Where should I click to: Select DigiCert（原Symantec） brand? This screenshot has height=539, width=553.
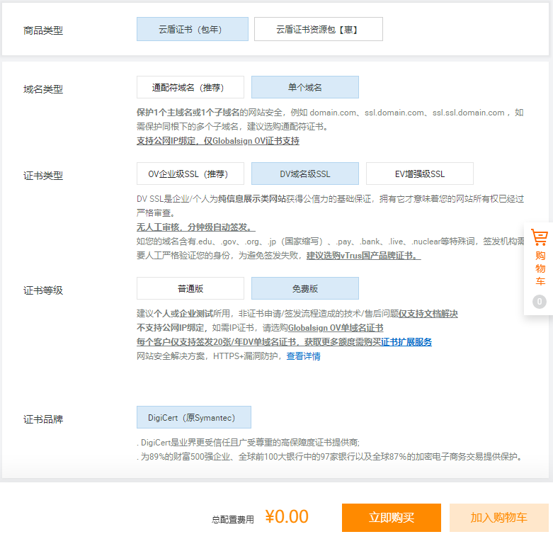pyautogui.click(x=193, y=417)
